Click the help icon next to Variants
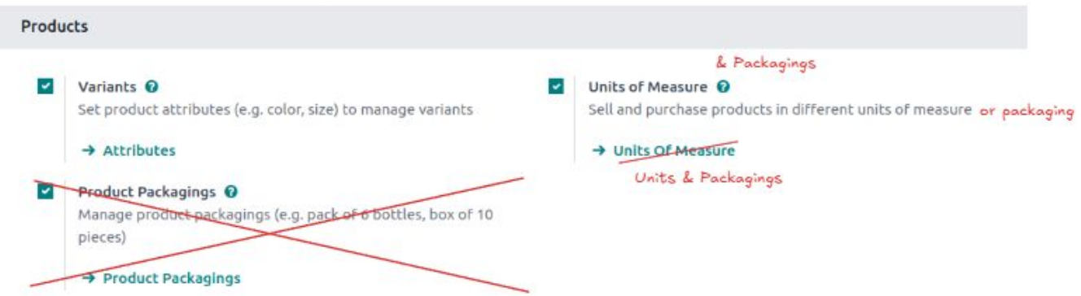Image resolution: width=1081 pixels, height=296 pixels. point(151,86)
